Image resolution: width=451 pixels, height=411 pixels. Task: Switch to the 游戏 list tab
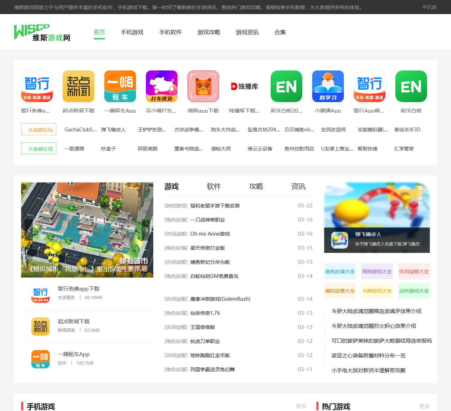tap(172, 186)
